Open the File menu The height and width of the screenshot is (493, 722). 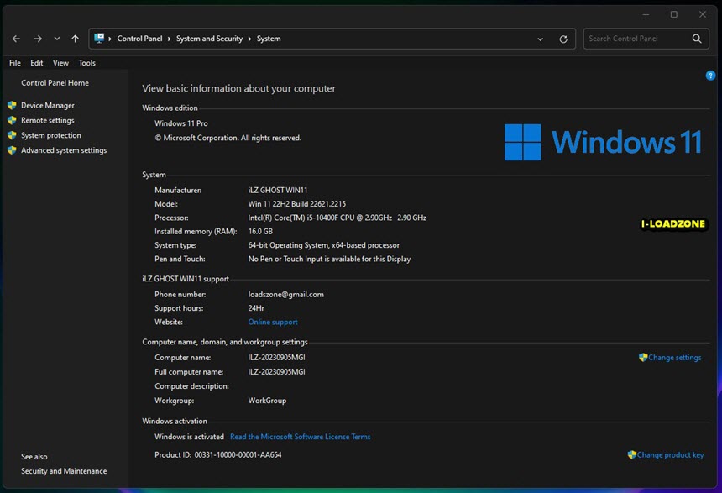15,63
